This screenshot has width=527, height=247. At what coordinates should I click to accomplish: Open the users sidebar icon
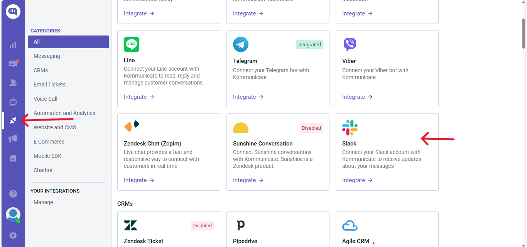point(13,82)
